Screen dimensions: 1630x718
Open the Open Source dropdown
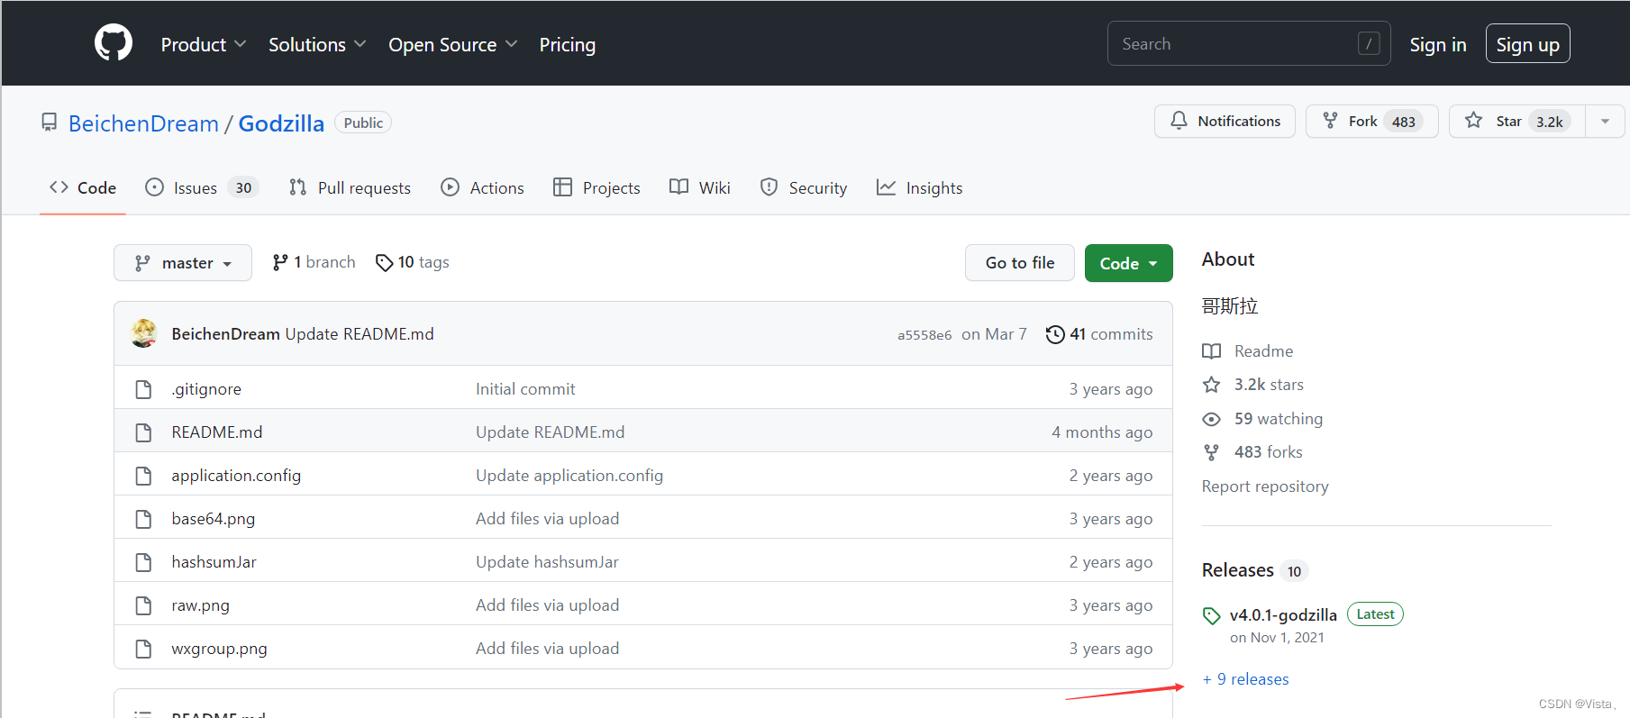point(453,44)
